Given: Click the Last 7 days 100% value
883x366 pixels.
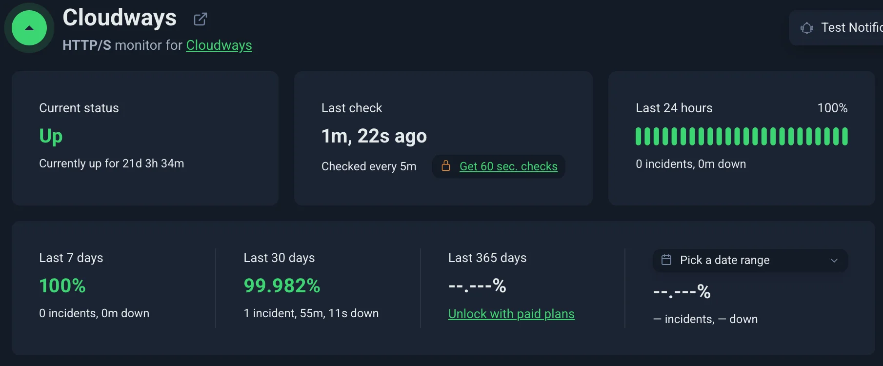Looking at the screenshot, I should tap(62, 285).
